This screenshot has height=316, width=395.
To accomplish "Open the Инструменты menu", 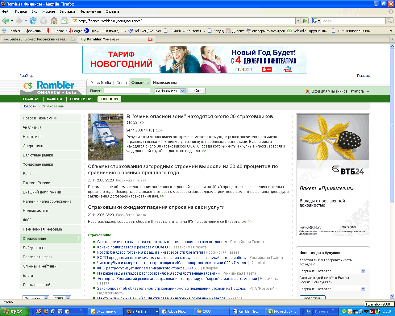I will click(90, 11).
